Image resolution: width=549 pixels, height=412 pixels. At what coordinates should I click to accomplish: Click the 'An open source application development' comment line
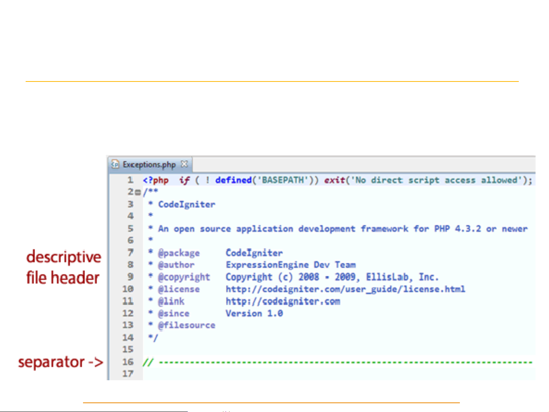point(343,229)
